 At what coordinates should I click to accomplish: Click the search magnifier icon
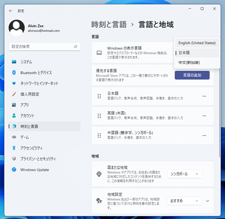pos(76,47)
